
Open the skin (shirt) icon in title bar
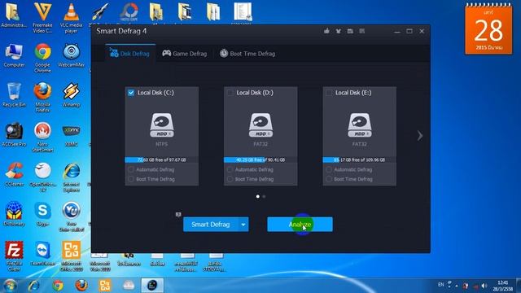tap(339, 31)
